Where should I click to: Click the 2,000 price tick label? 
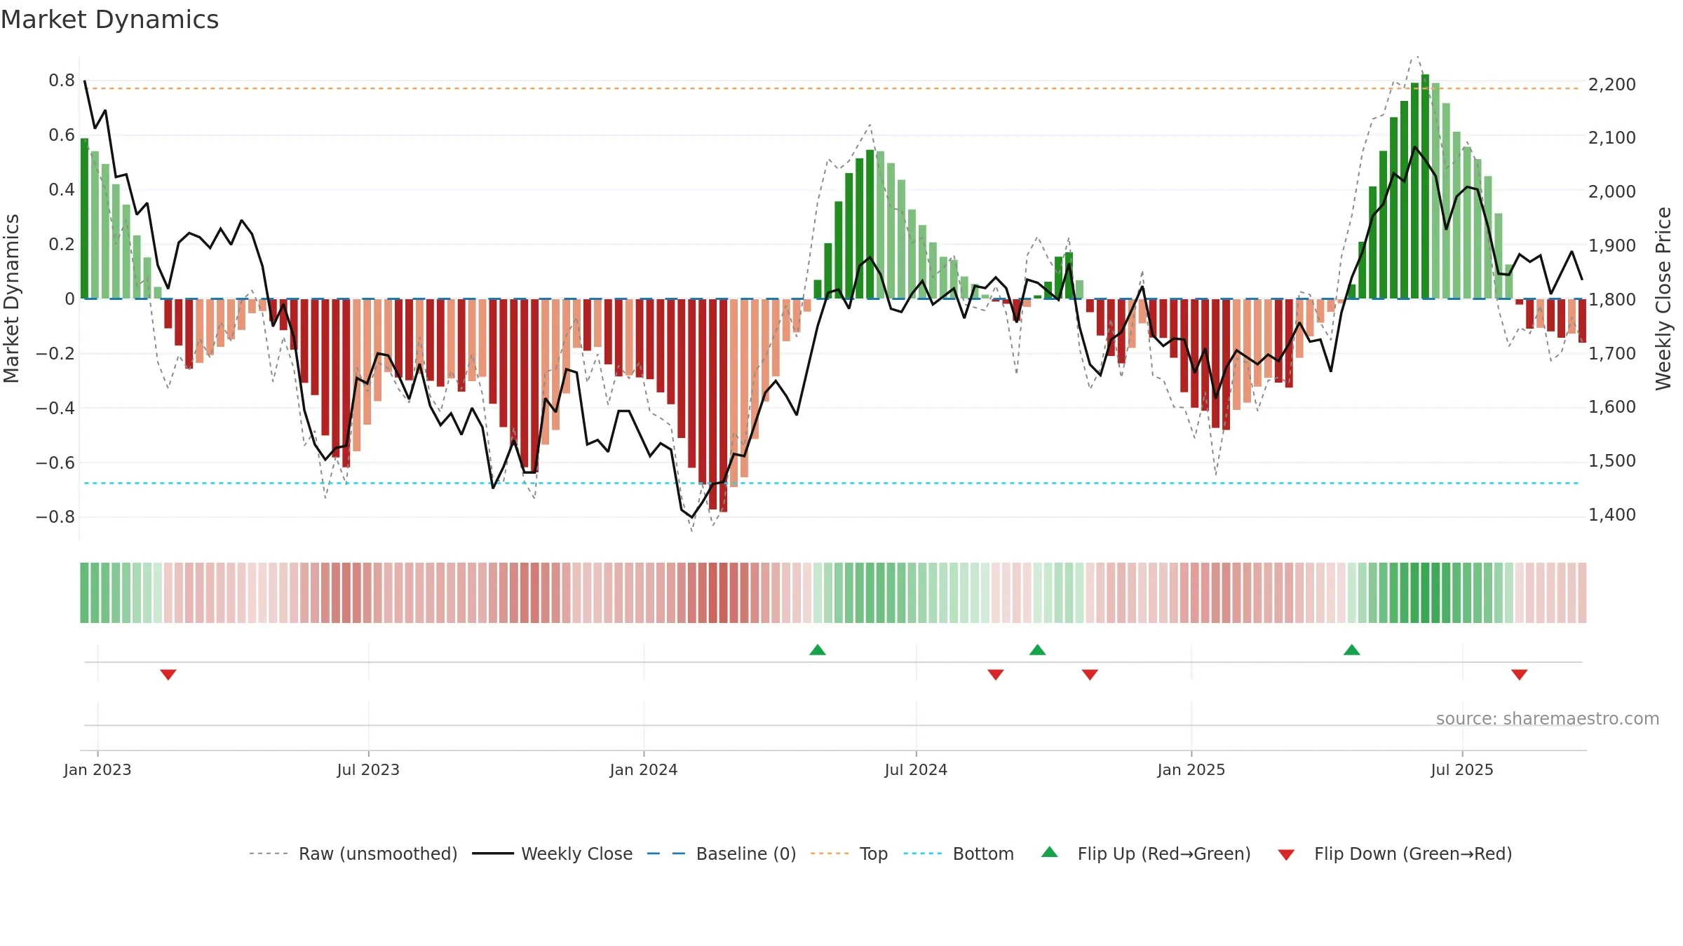[x=1612, y=191]
